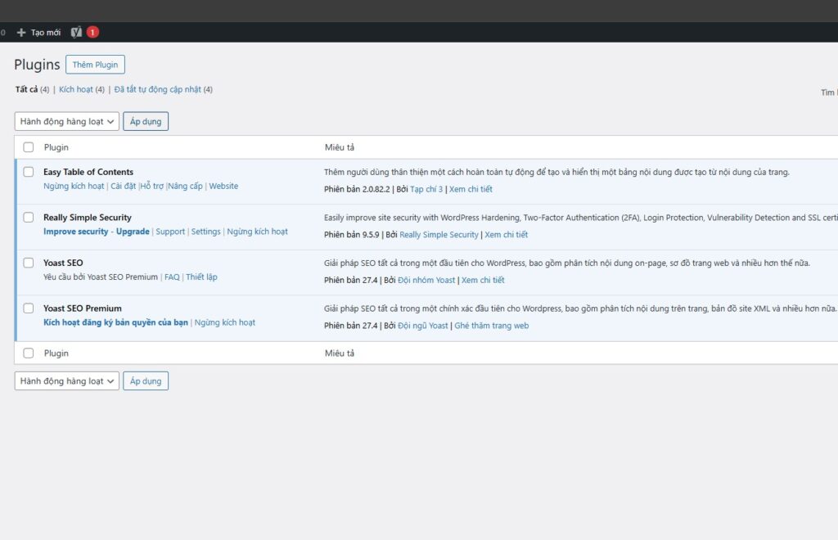This screenshot has height=540, width=838.
Task: Click the Plugins page heading
Action: [37, 64]
